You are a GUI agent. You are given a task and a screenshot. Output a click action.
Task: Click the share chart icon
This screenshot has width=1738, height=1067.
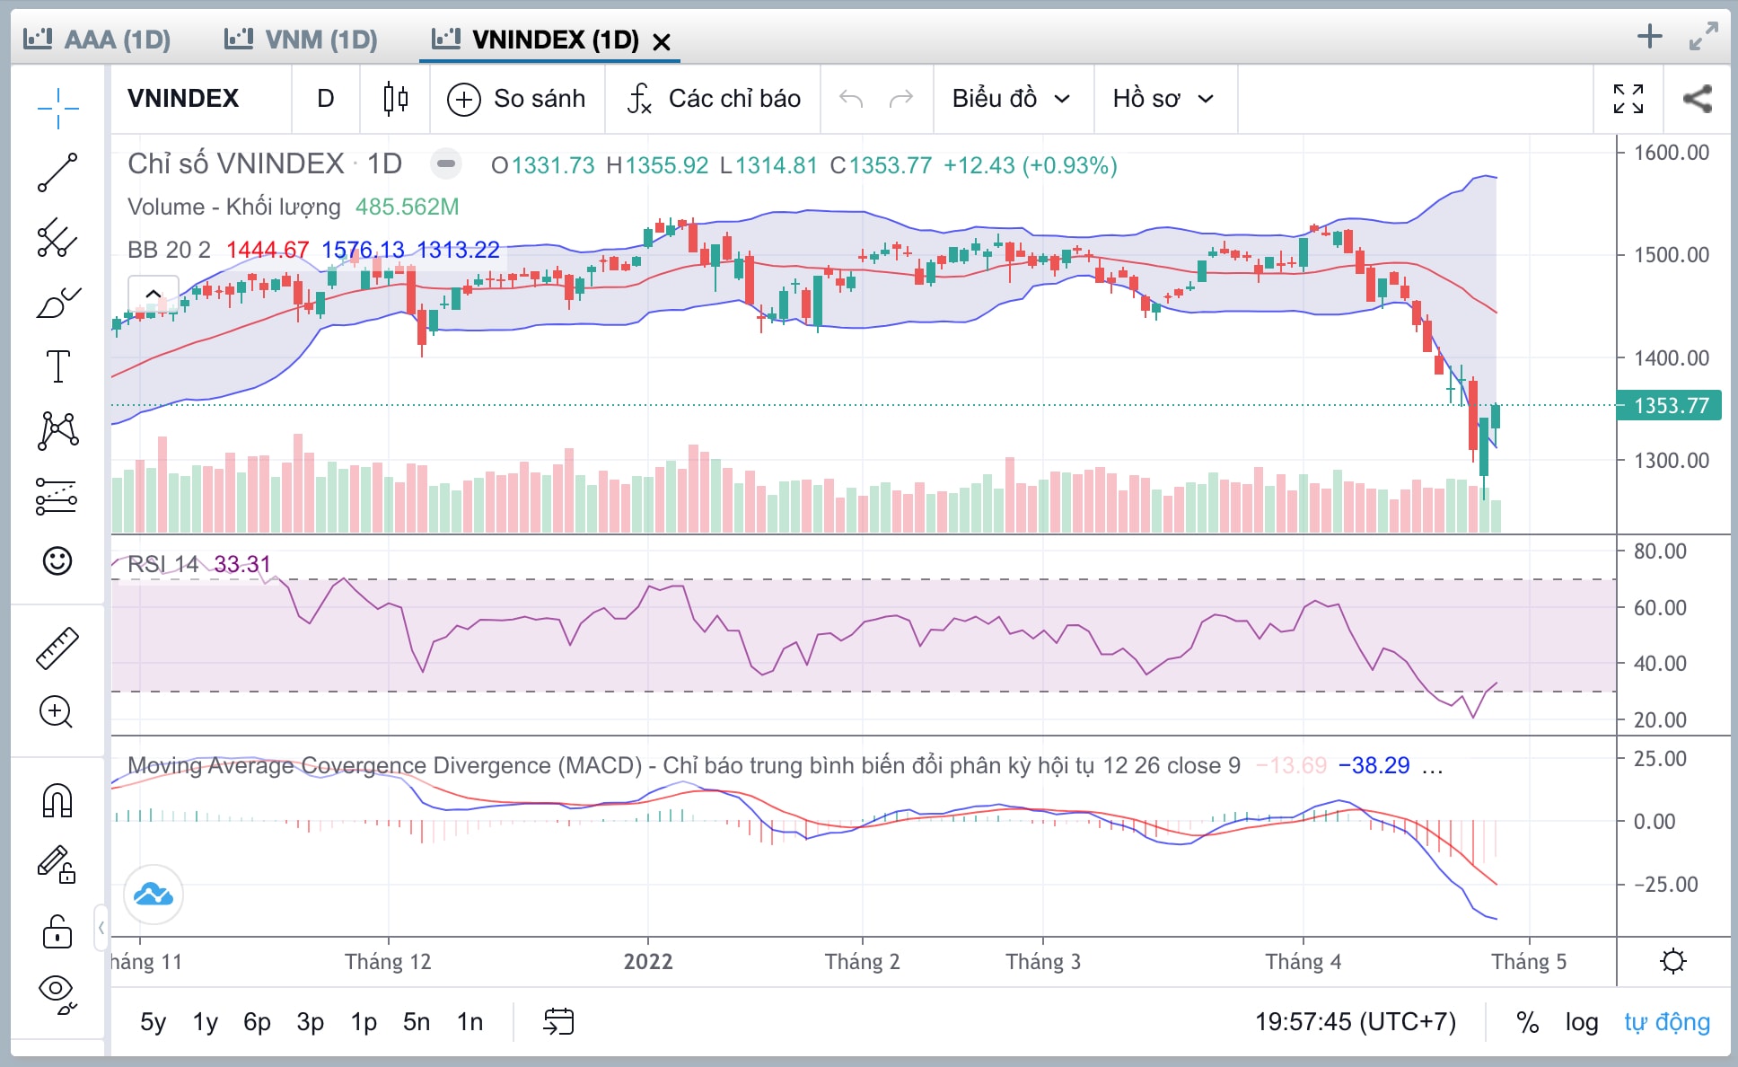(1697, 99)
